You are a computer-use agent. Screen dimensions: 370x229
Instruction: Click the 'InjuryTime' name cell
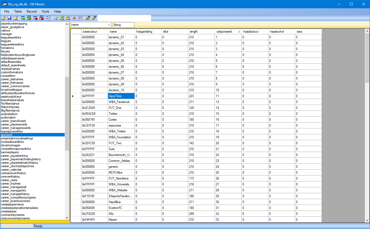point(121,96)
